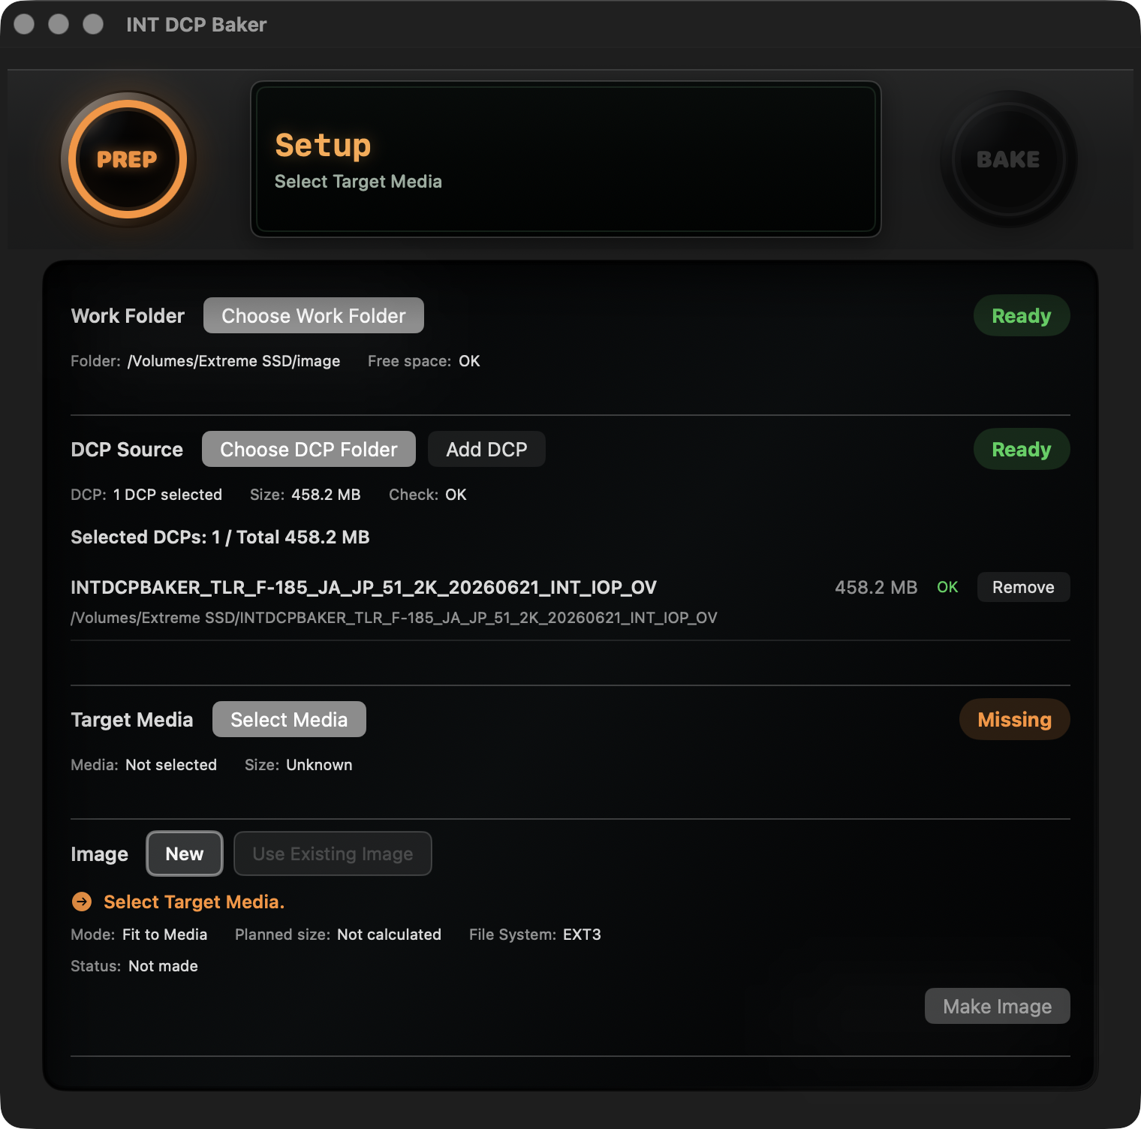Click the DCP Source Ready status badge
This screenshot has height=1129, width=1141.
(x=1022, y=449)
